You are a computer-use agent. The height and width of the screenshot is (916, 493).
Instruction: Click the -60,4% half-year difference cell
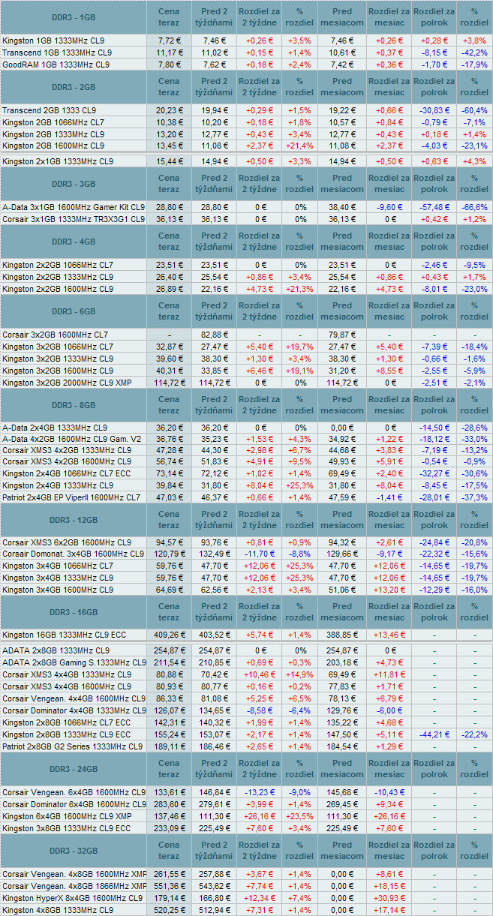473,110
